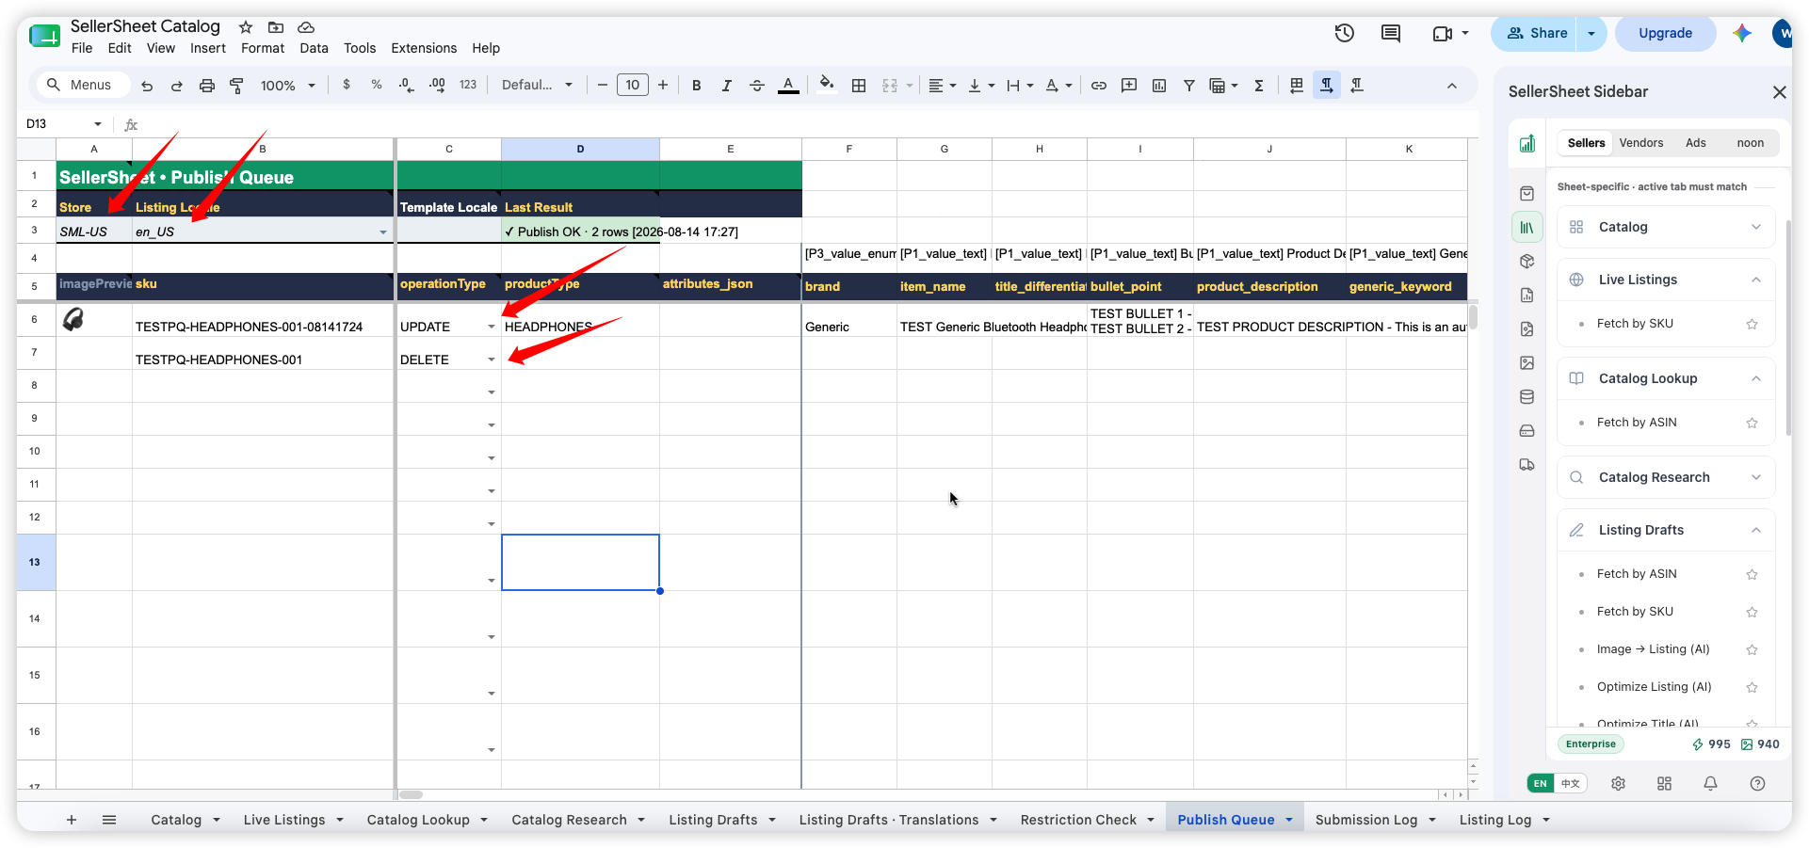Open the truck icon in SellerSheet sidebar
The width and height of the screenshot is (1809, 848).
coord(1526,464)
